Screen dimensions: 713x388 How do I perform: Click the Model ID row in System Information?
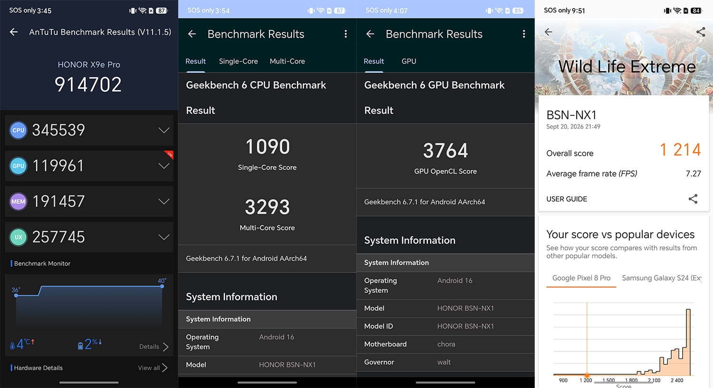tap(446, 326)
